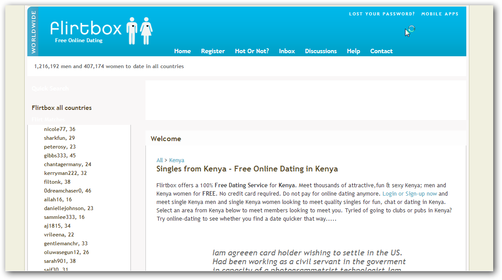This screenshot has width=502, height=280.
Task: Open profile peterosy, 23
Action: coord(60,147)
